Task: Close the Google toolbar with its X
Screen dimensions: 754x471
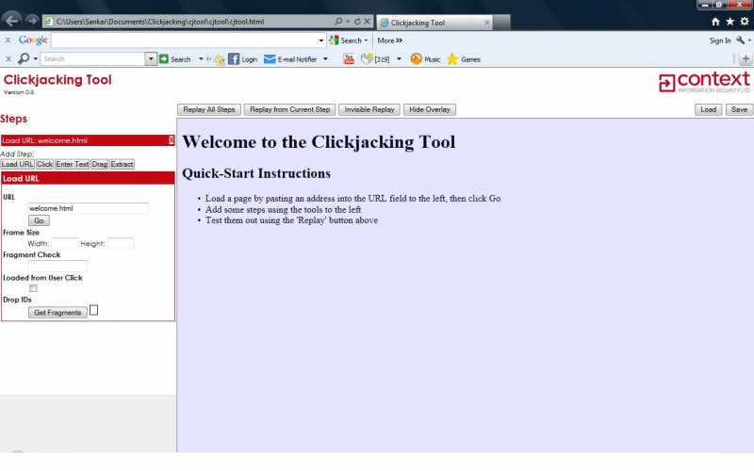Action: [x=8, y=41]
